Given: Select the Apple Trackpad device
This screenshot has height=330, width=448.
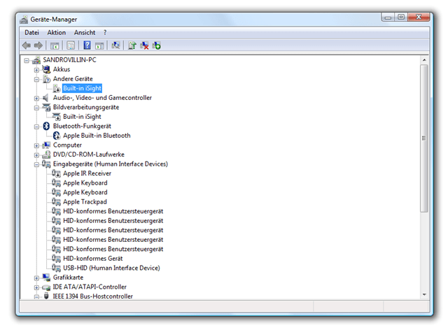Looking at the screenshot, I should pyautogui.click(x=85, y=202).
